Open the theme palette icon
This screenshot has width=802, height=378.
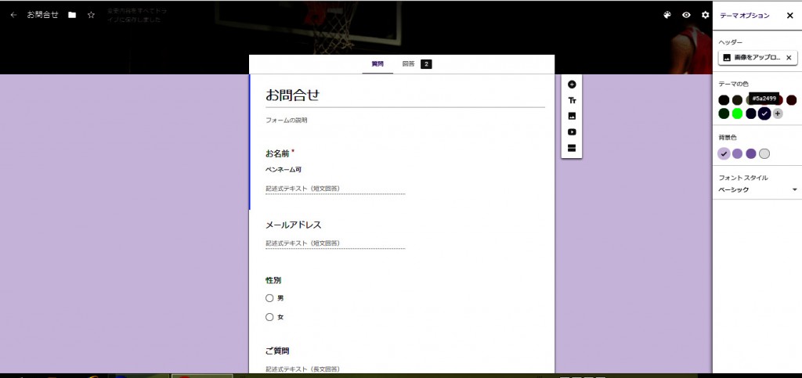coord(667,15)
